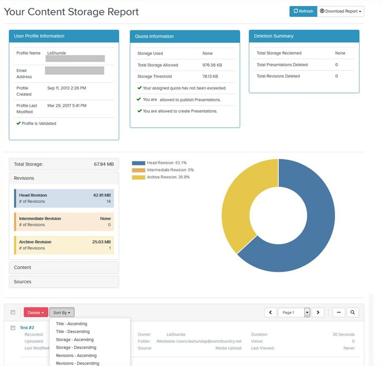Go to the previous page arrow
Image resolution: width=382 pixels, height=366 pixels.
[270, 313]
